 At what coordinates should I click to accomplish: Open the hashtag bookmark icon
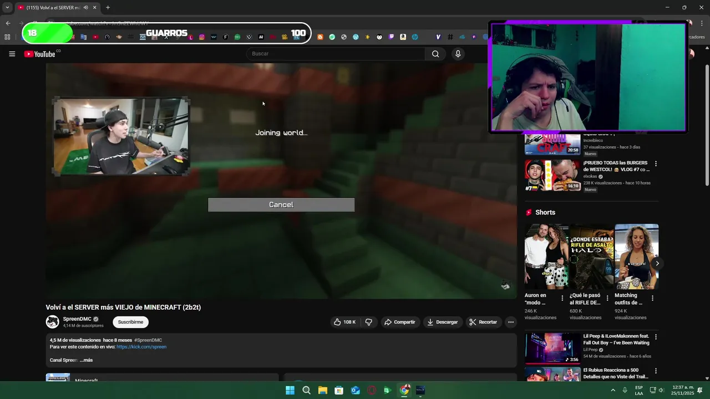pyautogui.click(x=450, y=37)
